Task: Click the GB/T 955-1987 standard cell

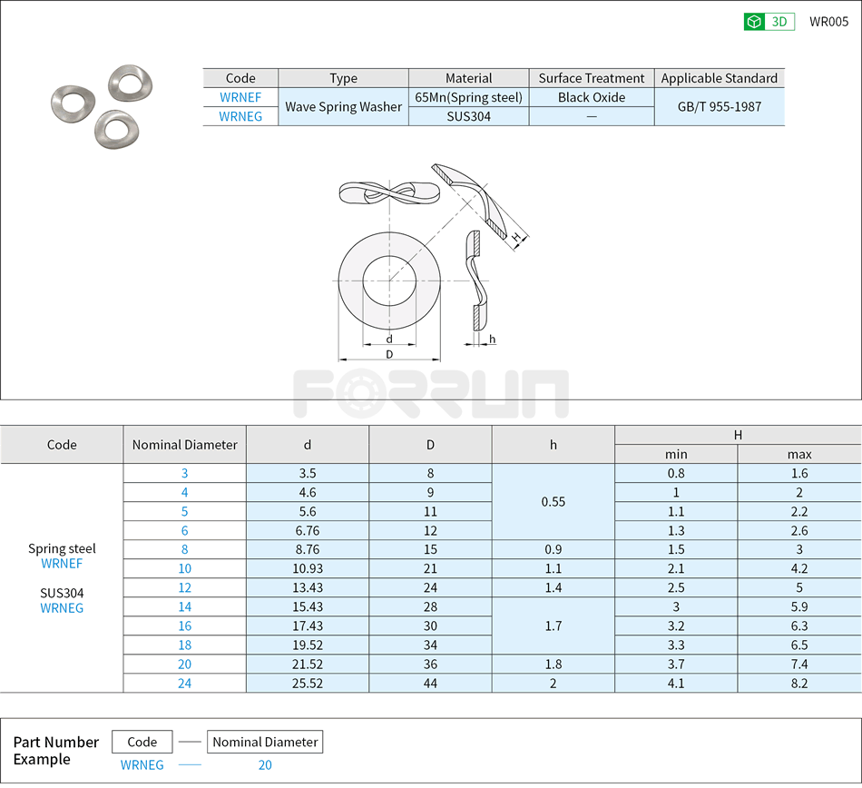Action: [720, 106]
